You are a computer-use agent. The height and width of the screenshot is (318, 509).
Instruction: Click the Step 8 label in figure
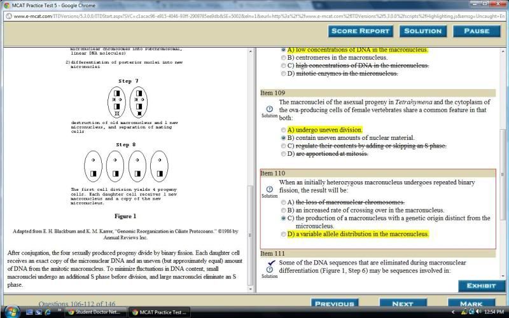[125, 145]
